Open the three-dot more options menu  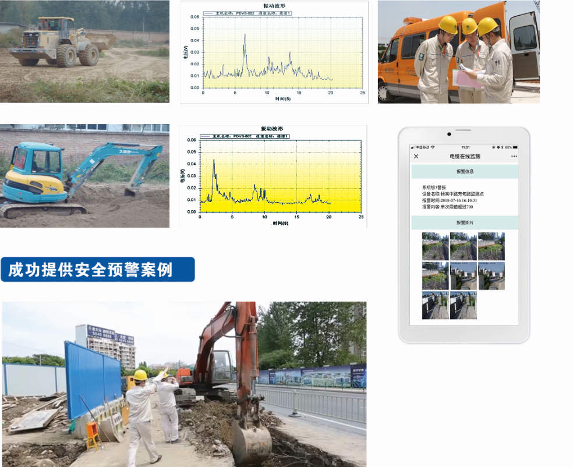coord(514,157)
